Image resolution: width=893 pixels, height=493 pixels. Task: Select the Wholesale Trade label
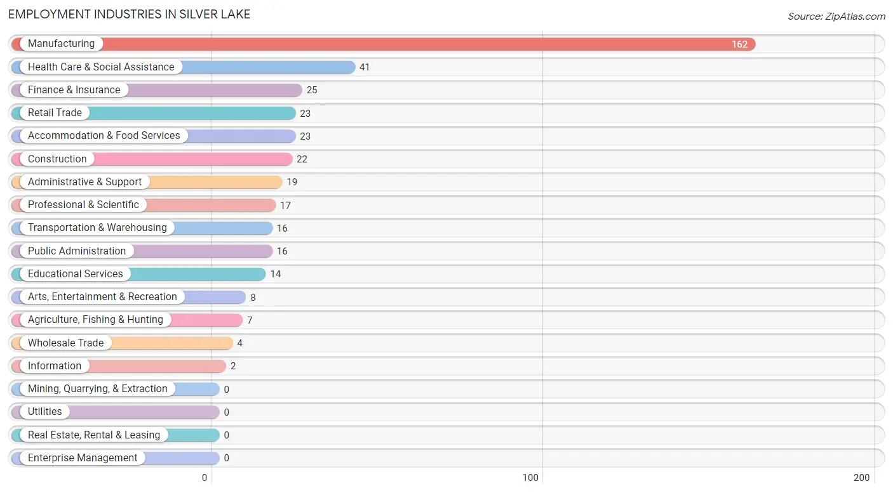click(65, 343)
